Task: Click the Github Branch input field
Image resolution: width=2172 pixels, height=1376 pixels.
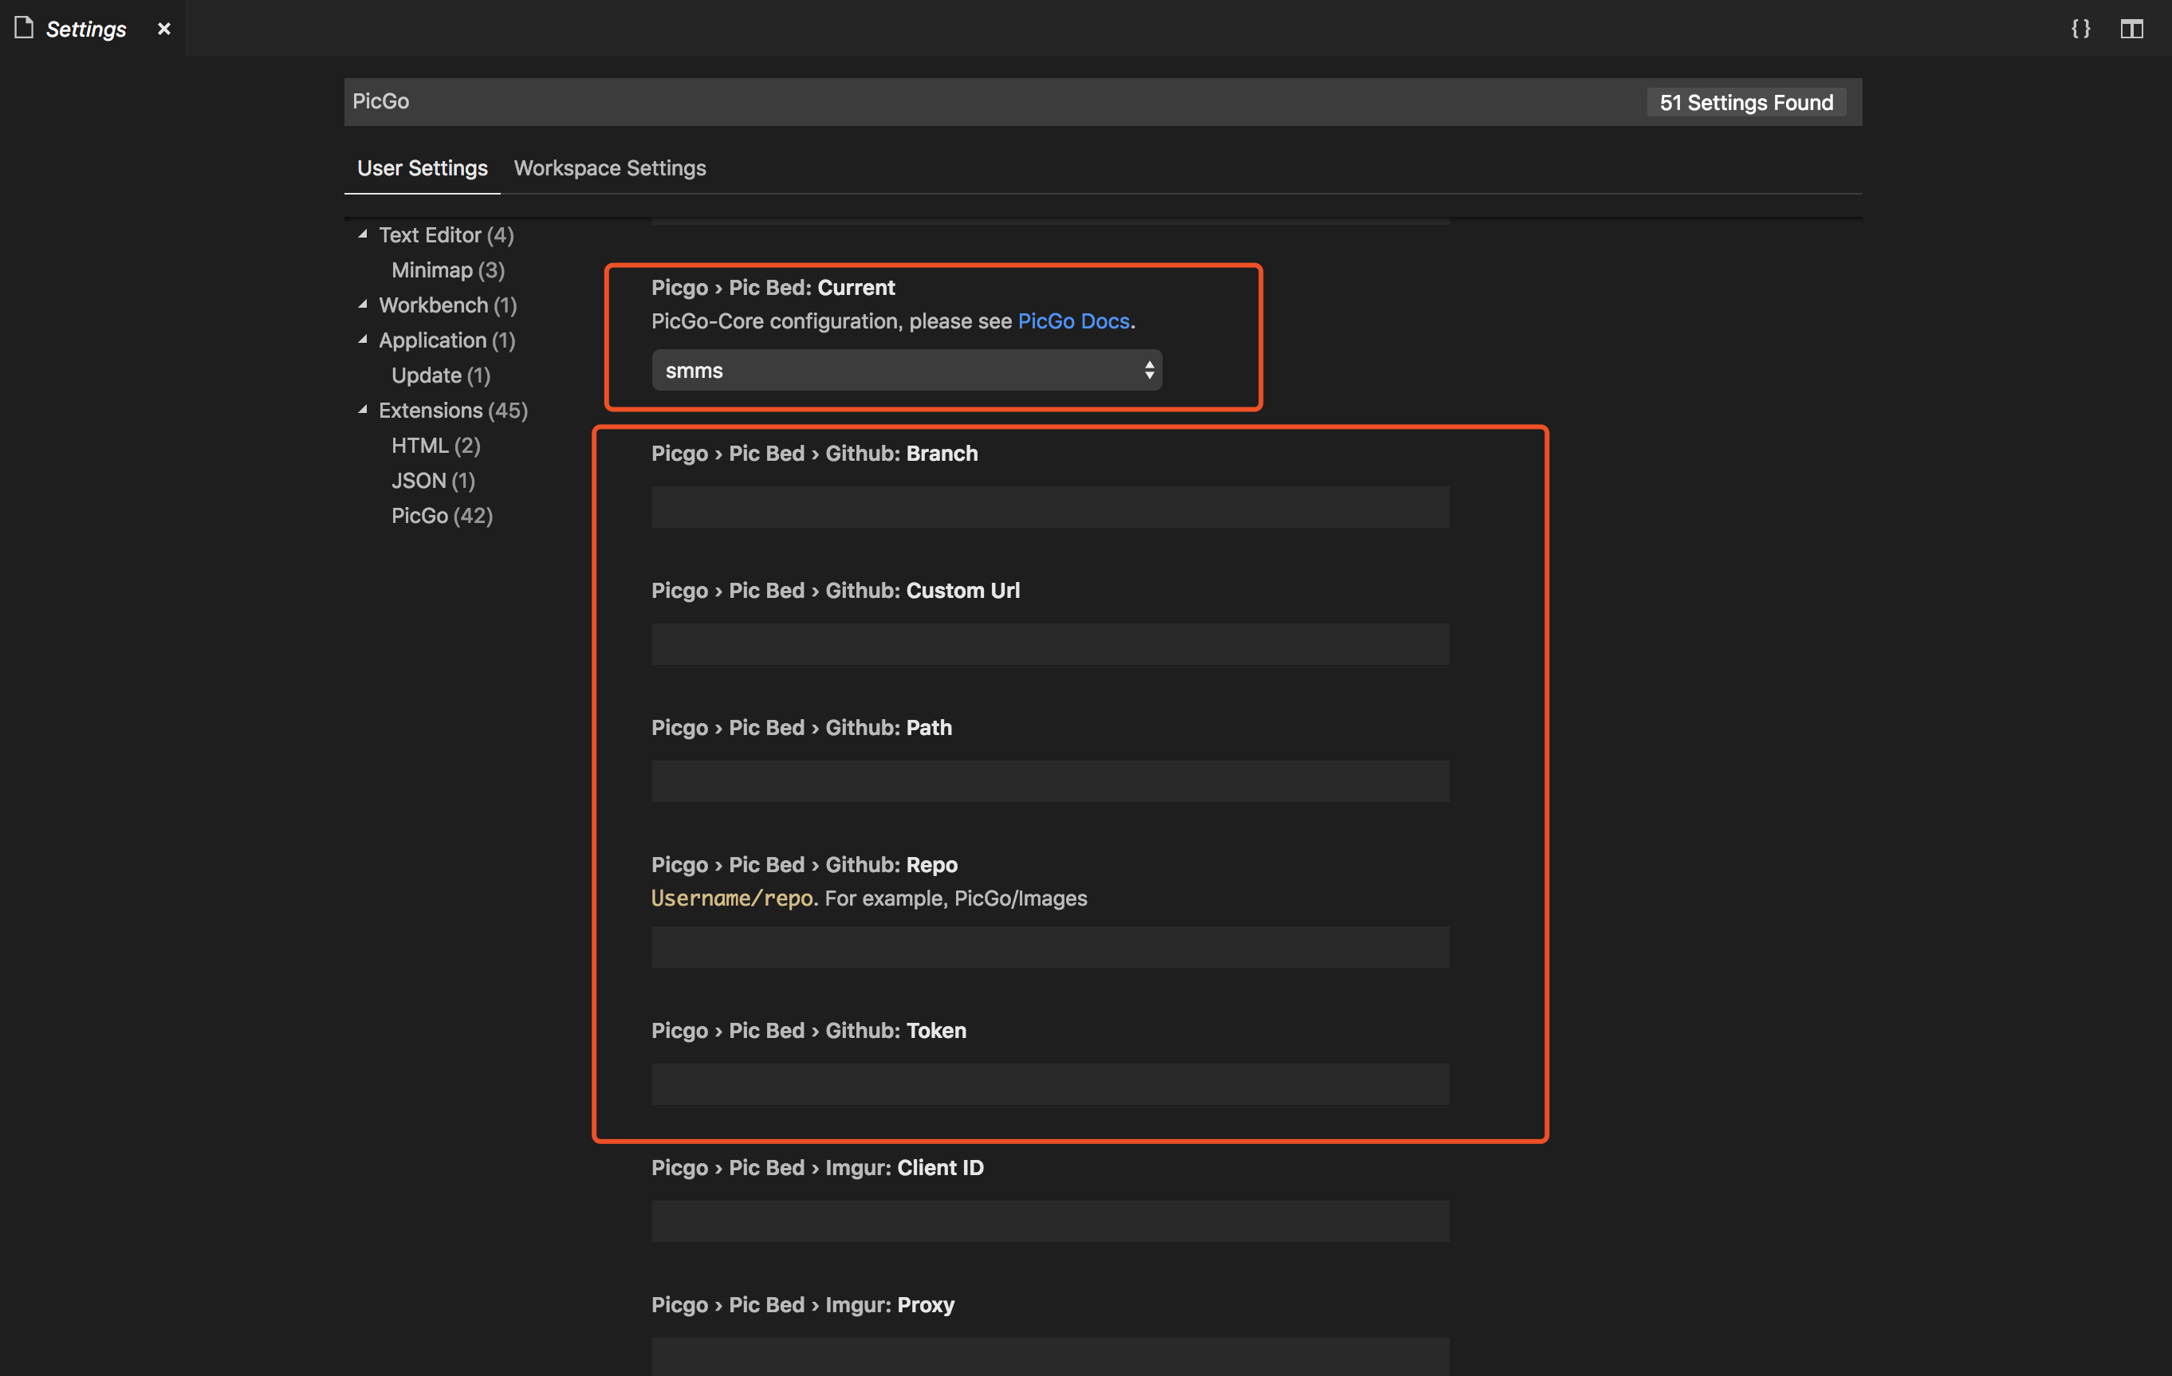Action: [1050, 507]
